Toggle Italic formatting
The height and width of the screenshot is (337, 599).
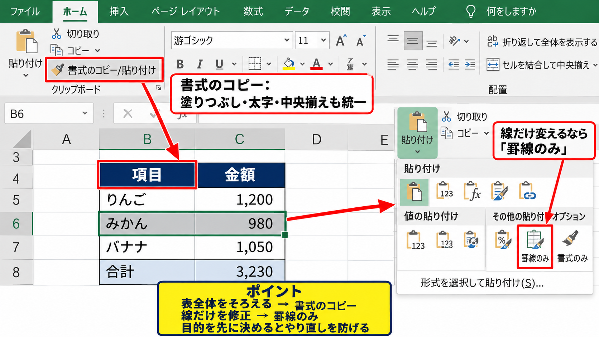pos(200,64)
